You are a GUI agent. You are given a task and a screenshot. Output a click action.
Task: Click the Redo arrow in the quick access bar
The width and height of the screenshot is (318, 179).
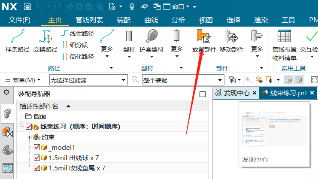point(58,6)
